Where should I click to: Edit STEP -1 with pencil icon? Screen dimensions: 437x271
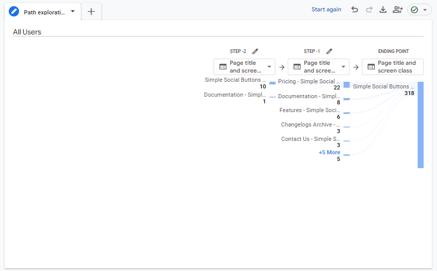(329, 51)
